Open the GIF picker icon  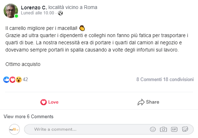(x=174, y=129)
